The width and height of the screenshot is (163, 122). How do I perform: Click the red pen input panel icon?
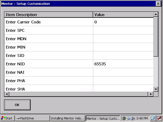click(159, 118)
